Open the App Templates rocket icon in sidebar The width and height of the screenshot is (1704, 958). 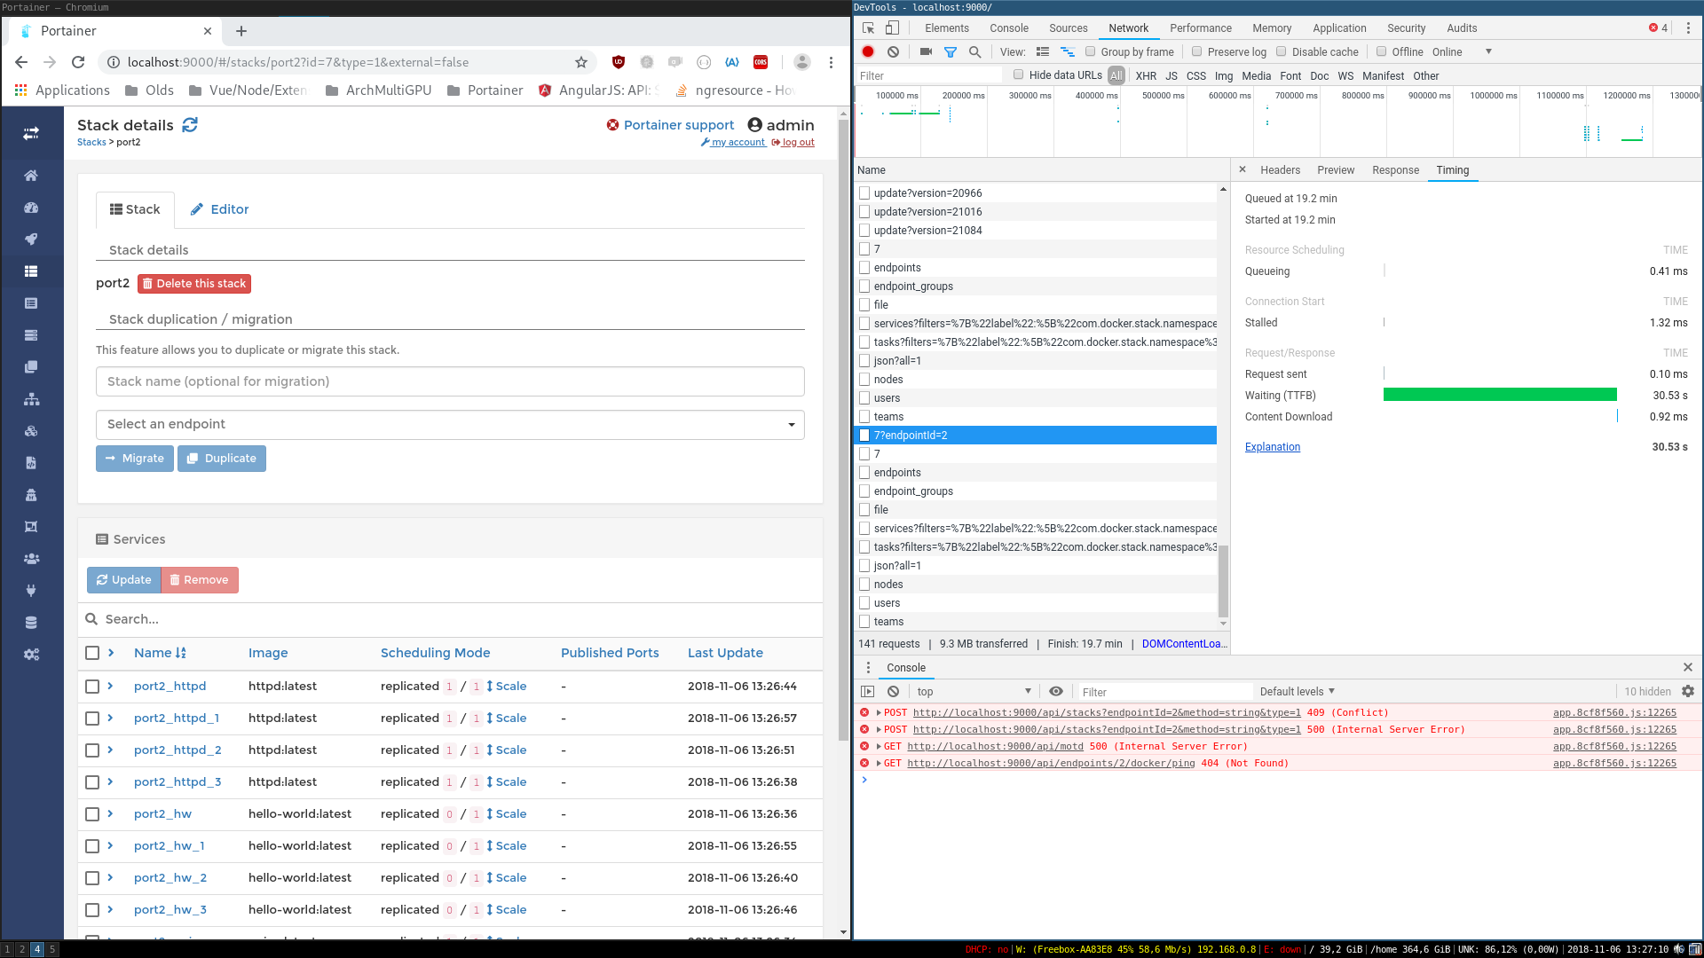pos(32,239)
